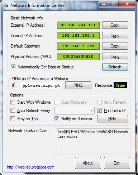Click the True ping response indicator
The width and height of the screenshot is (138, 175).
pos(120,85)
